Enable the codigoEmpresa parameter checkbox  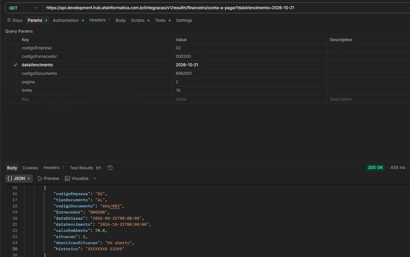pyautogui.click(x=15, y=48)
